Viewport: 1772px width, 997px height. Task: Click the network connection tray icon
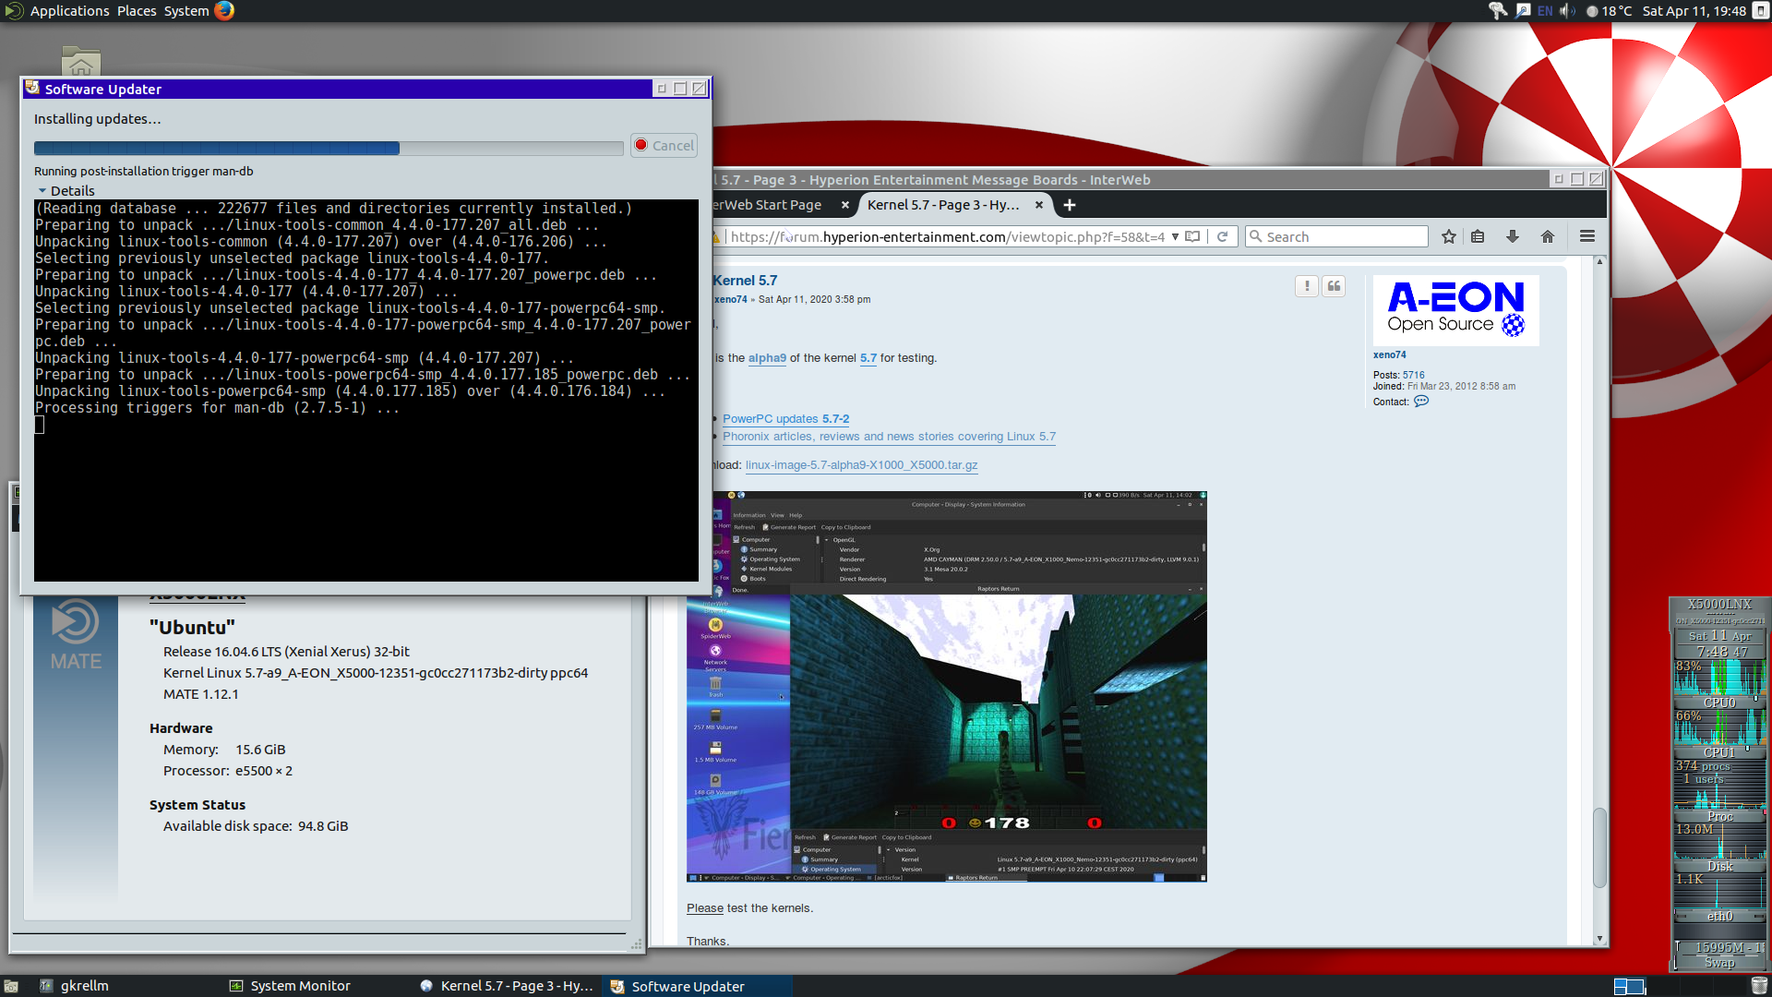[x=1523, y=11]
